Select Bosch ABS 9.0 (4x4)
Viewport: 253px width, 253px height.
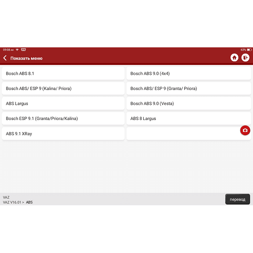click(x=189, y=73)
